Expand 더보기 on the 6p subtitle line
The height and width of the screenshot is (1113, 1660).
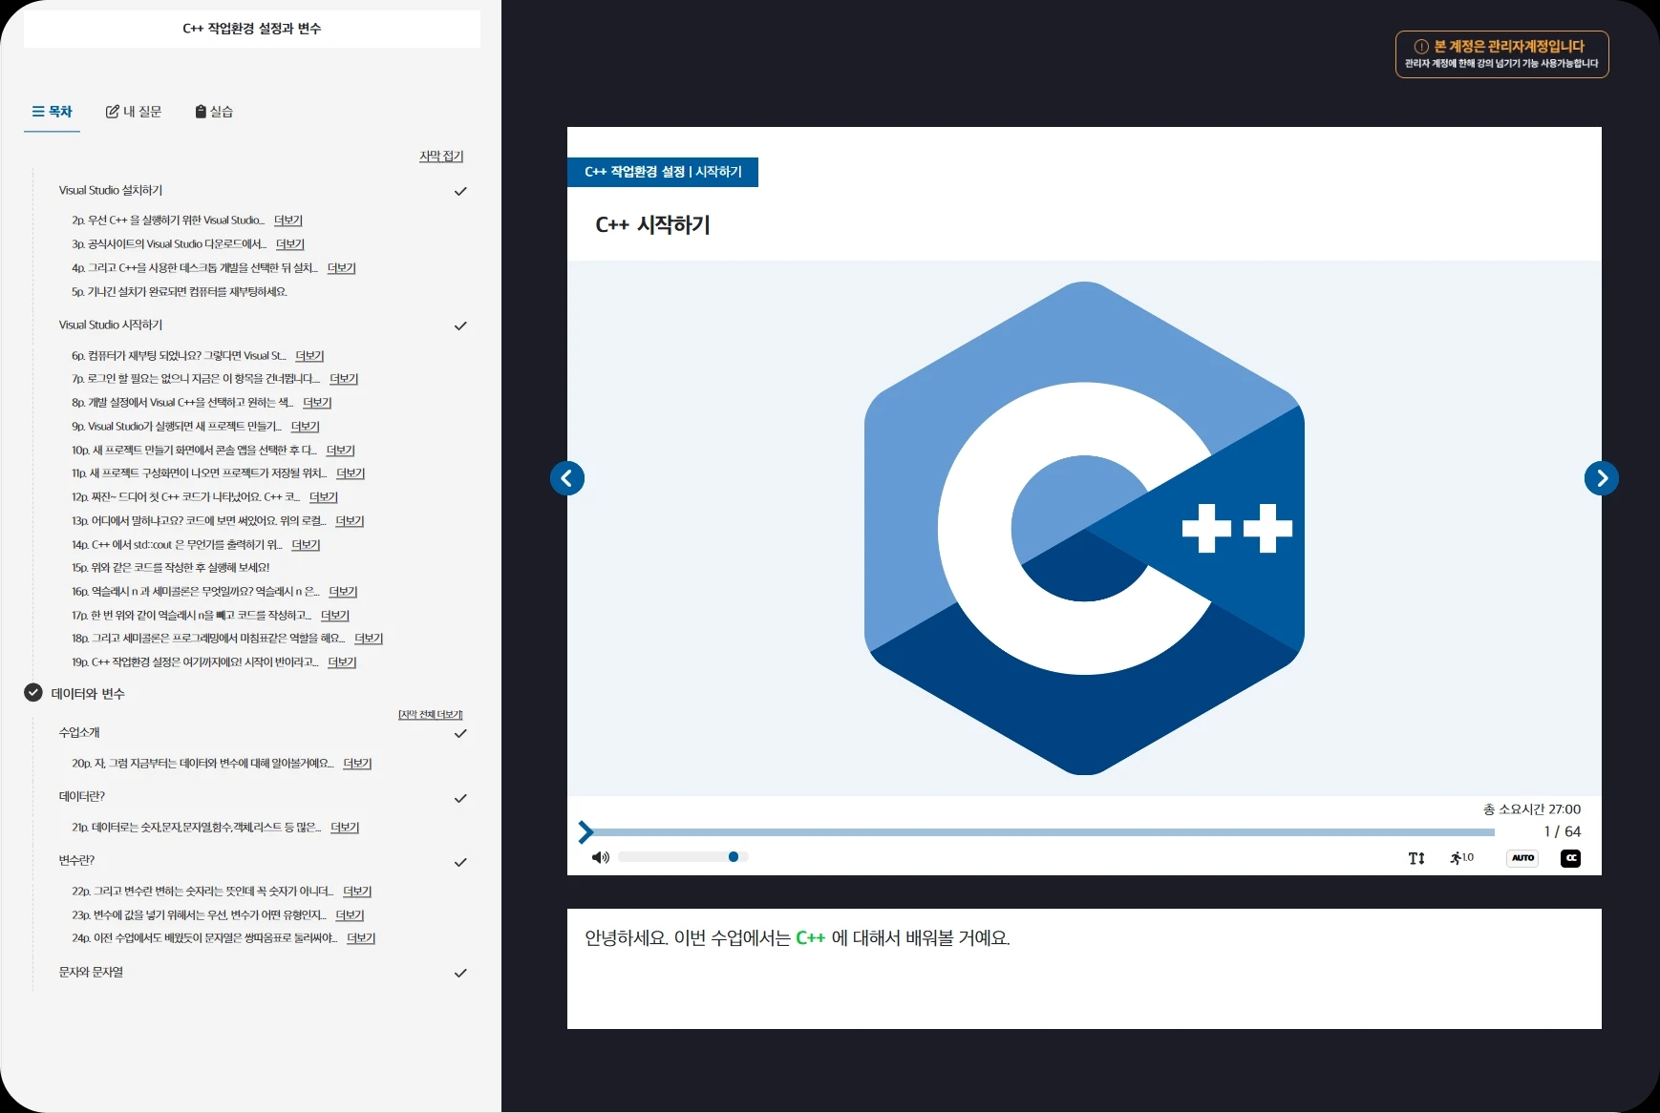point(309,356)
